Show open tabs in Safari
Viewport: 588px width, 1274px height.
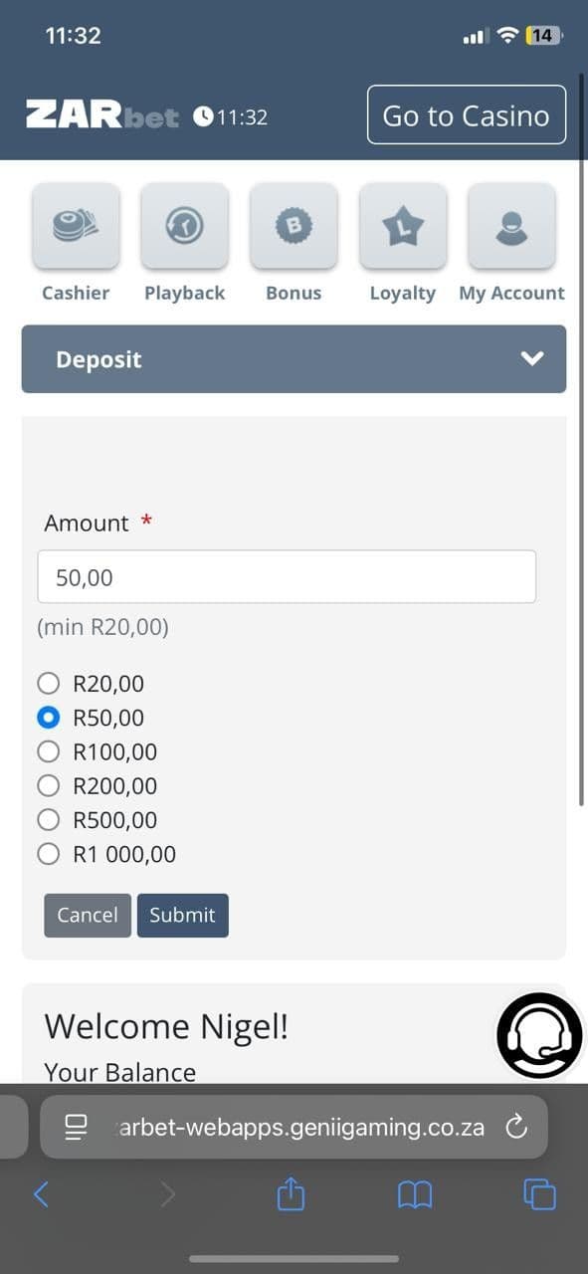539,1193
